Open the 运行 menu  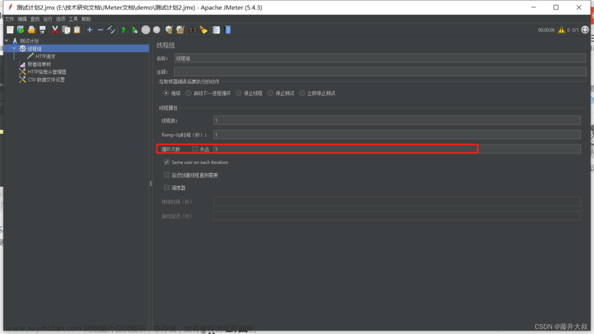click(48, 19)
